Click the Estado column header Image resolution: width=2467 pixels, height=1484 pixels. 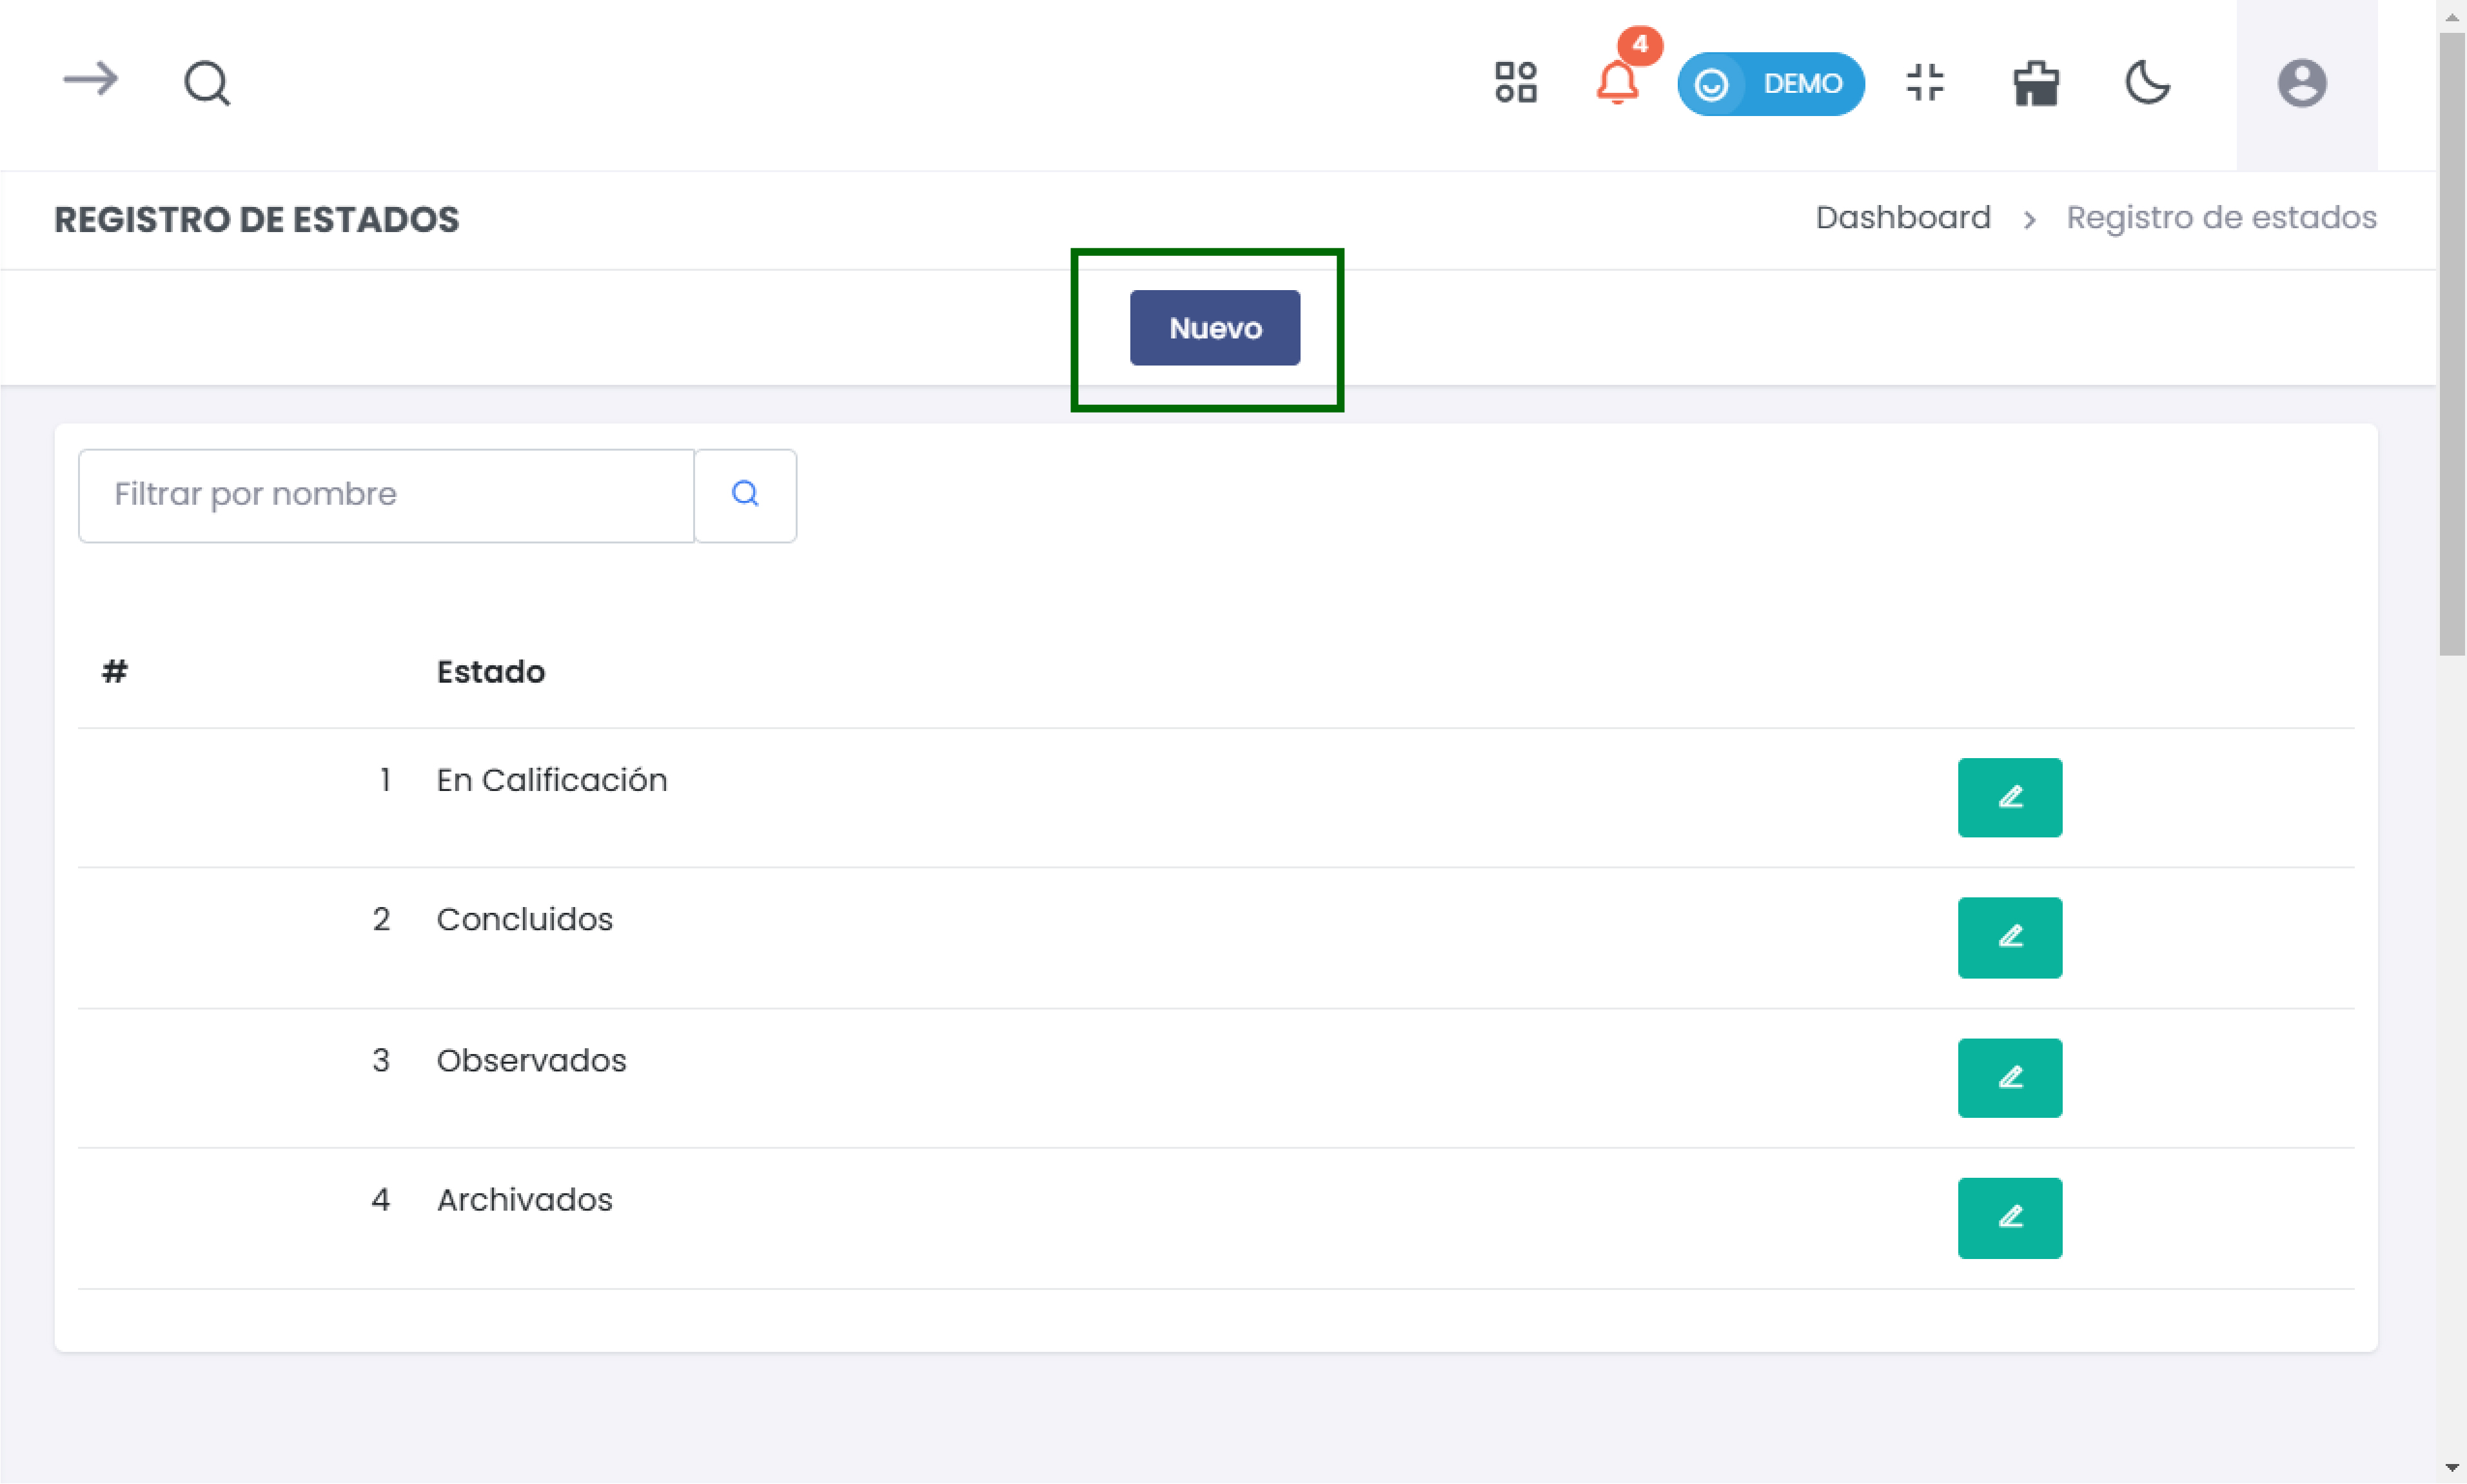point(490,672)
